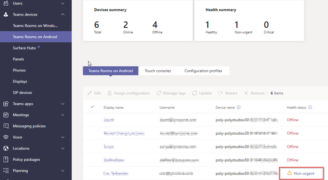This screenshot has width=328, height=180.
Task: Open Surface Hubs in sidebar
Action: [24, 48]
